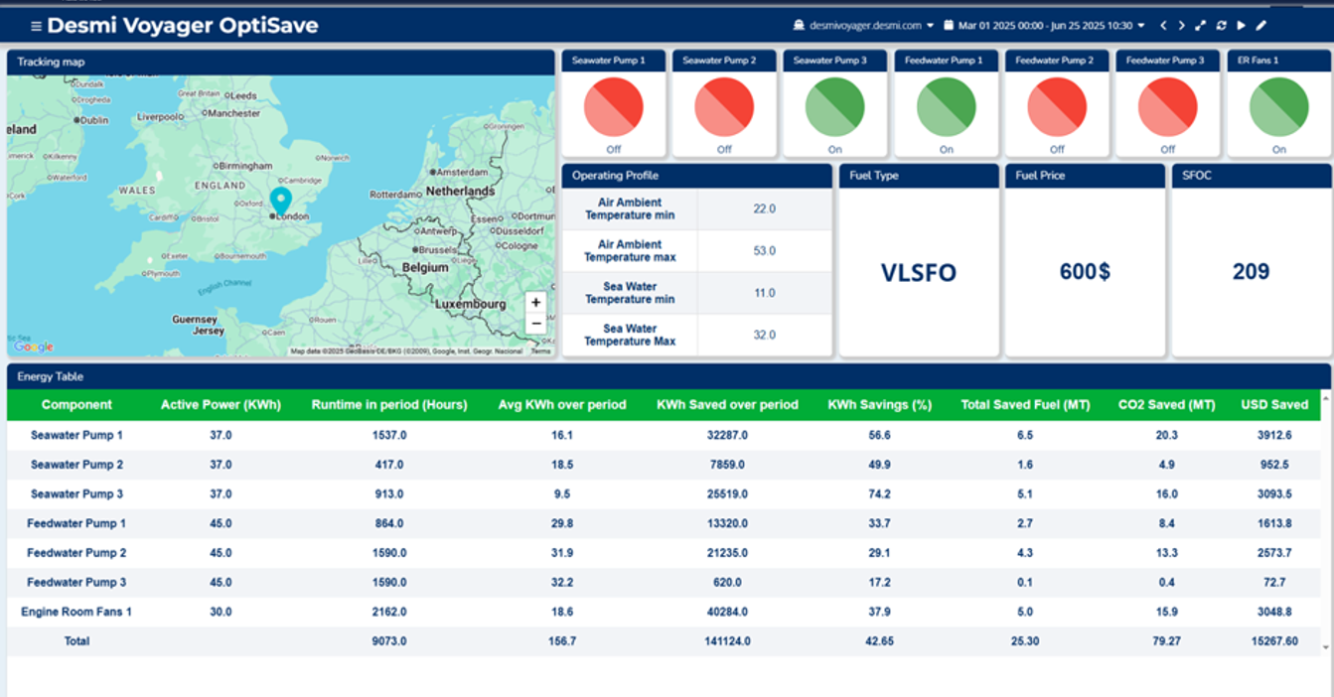This screenshot has height=697, width=1334.
Task: Click the Google logo on the map
Action: point(33,347)
